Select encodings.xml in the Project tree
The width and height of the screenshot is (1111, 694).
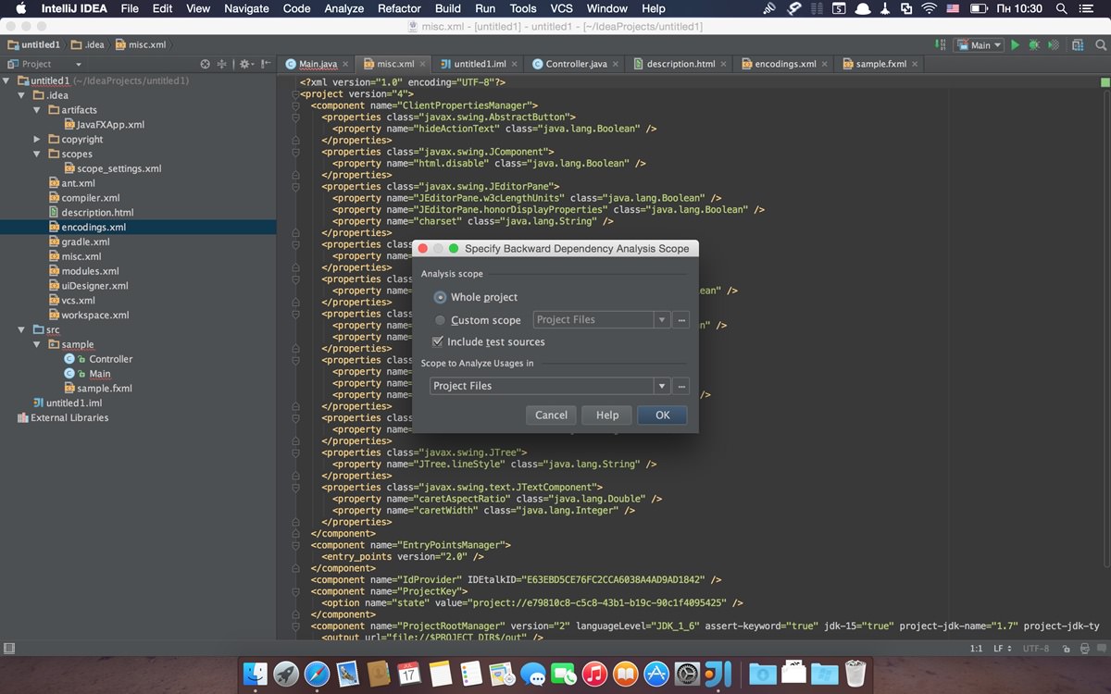(93, 227)
